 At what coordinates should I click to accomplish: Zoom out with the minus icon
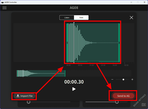tap(112, 79)
